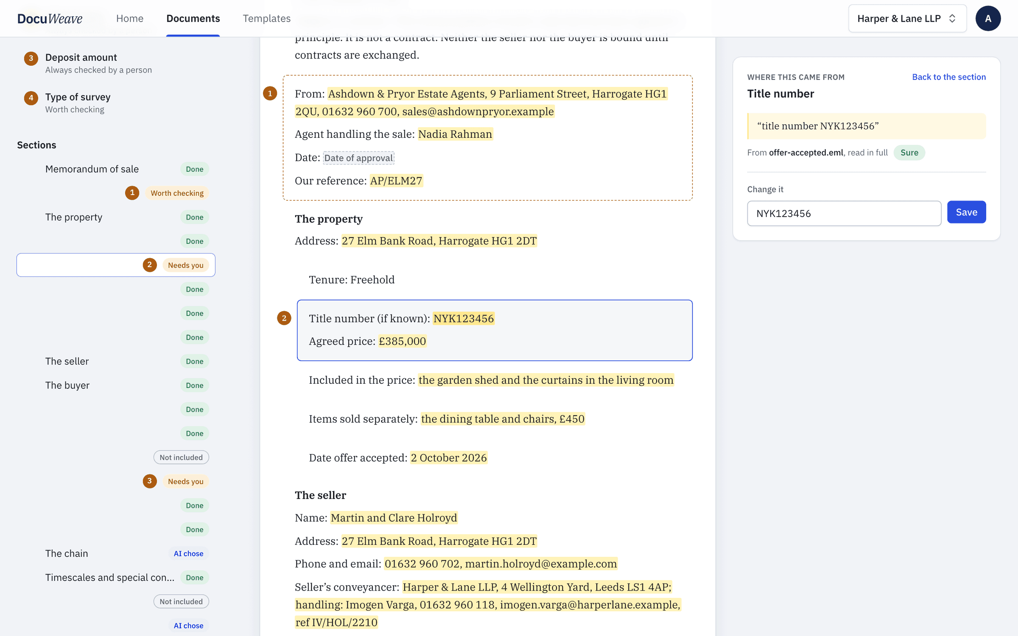
Task: Click the user avatar A
Action: click(988, 18)
